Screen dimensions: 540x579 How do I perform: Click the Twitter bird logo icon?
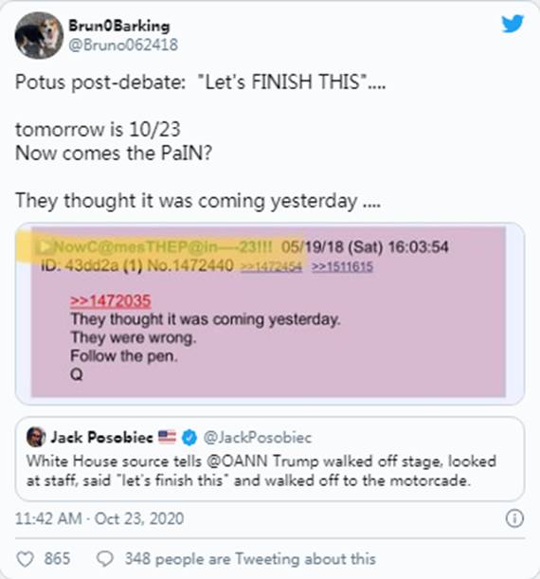513,24
